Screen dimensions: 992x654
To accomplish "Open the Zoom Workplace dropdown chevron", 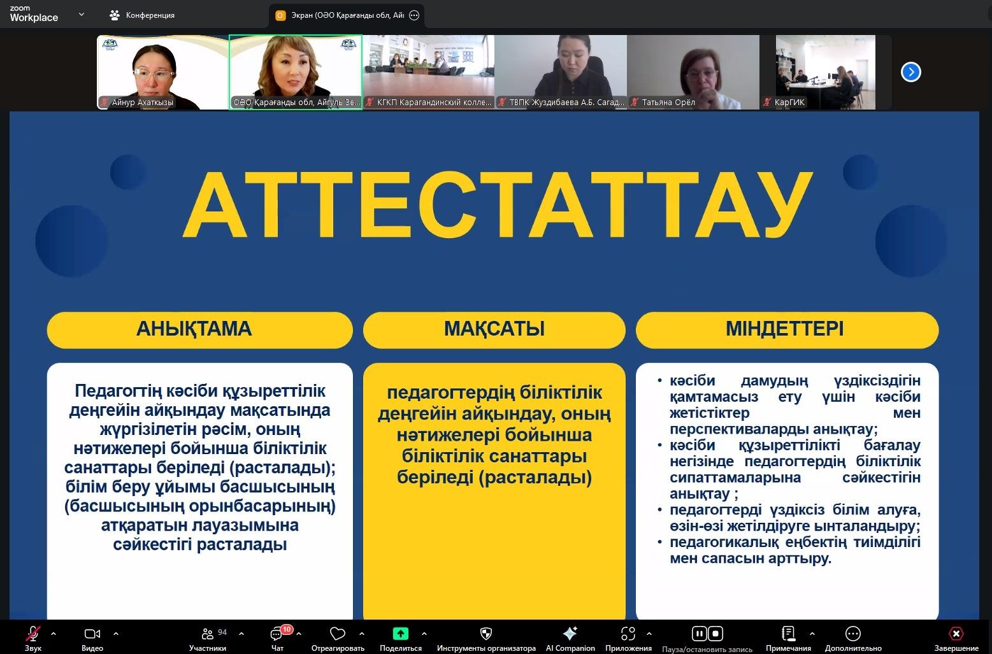I will pyautogui.click(x=82, y=14).
